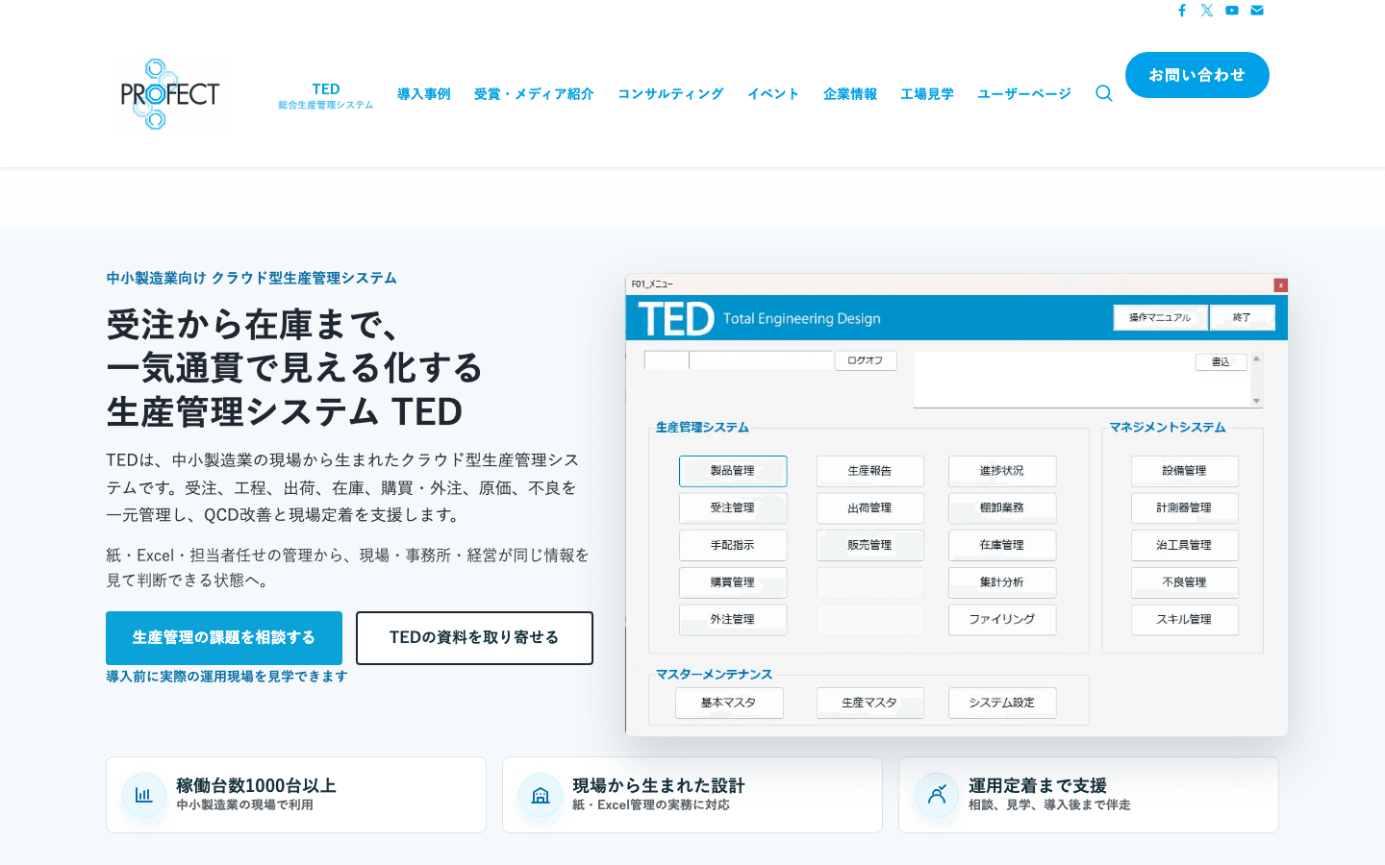Go to the 工場見学 page
Viewport: 1385px width, 865px height.
click(927, 94)
